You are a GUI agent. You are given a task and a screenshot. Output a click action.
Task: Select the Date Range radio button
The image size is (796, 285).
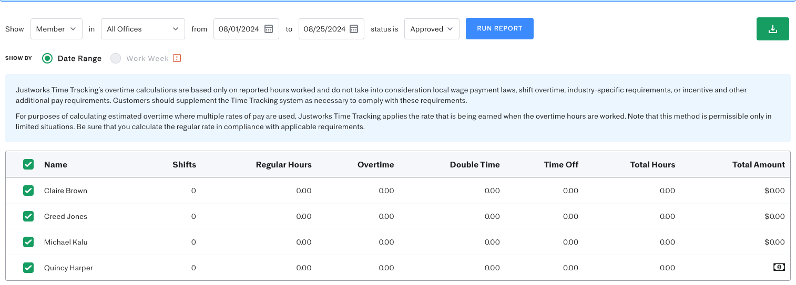[47, 58]
